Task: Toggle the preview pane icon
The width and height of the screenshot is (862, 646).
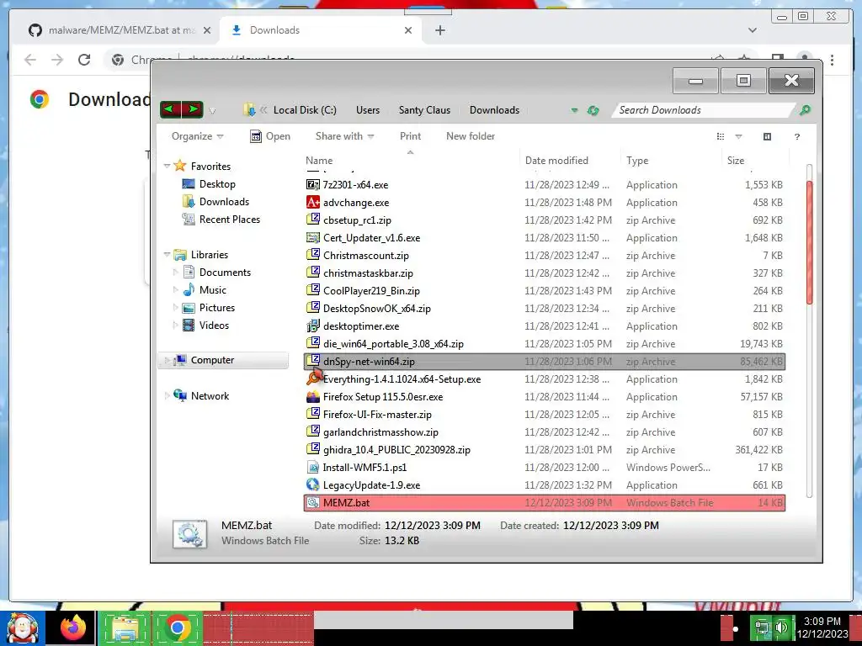Action: pos(767,137)
